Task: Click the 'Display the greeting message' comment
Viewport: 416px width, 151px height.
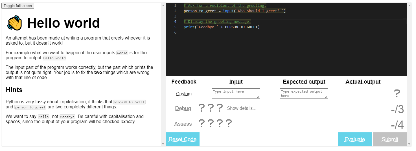Action: coord(217,22)
